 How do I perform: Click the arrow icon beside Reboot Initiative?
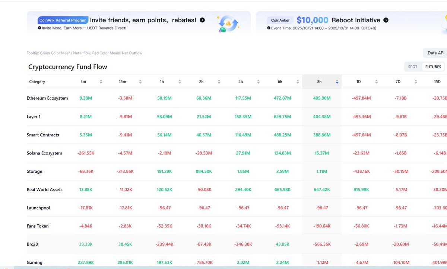click(386, 20)
